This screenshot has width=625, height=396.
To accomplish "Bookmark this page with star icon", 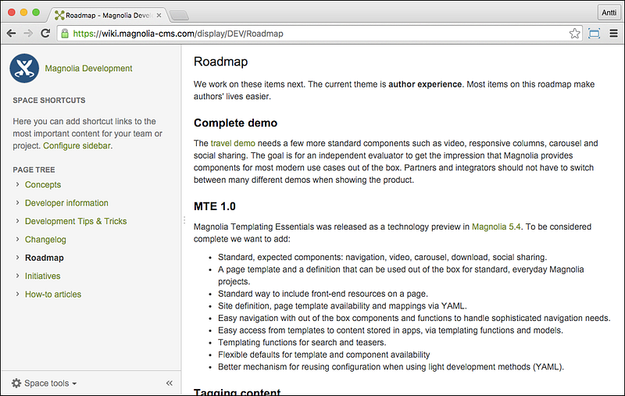I will 574,34.
